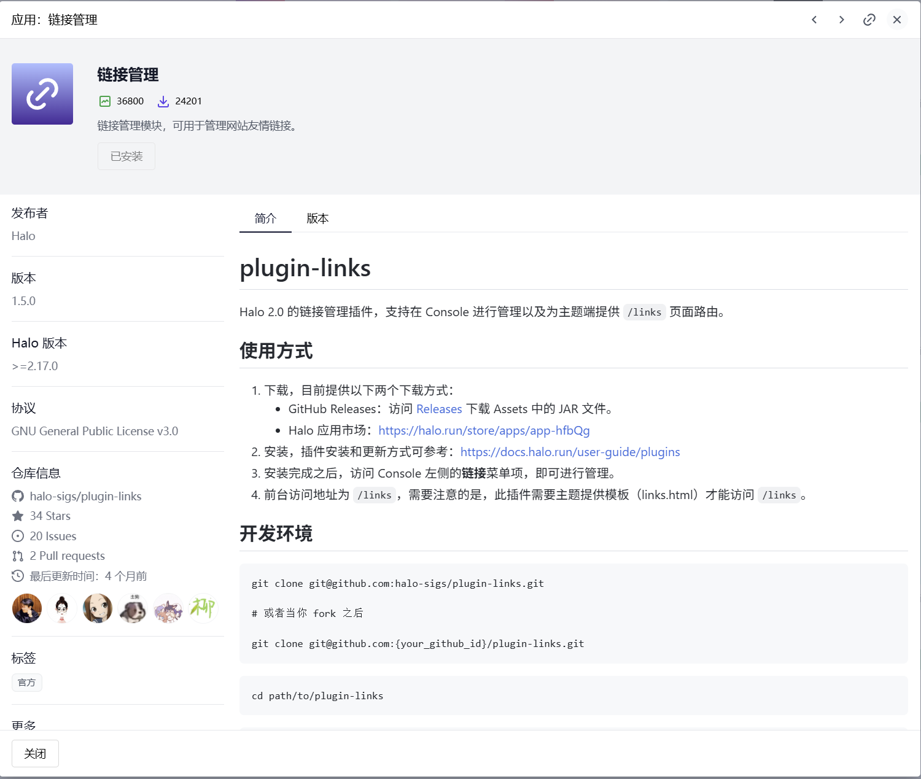This screenshot has width=921, height=779.
Task: Switch to the 版本 tab
Action: pyautogui.click(x=317, y=219)
